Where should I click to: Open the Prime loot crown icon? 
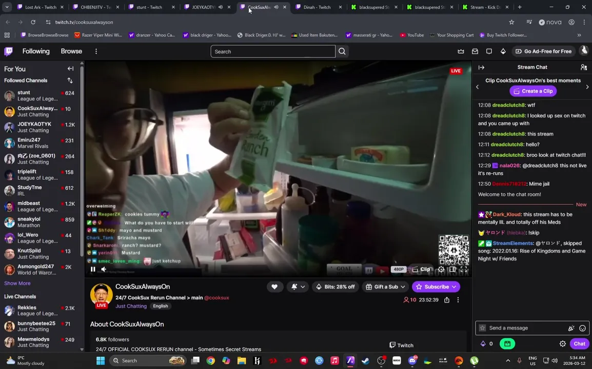pyautogui.click(x=461, y=51)
